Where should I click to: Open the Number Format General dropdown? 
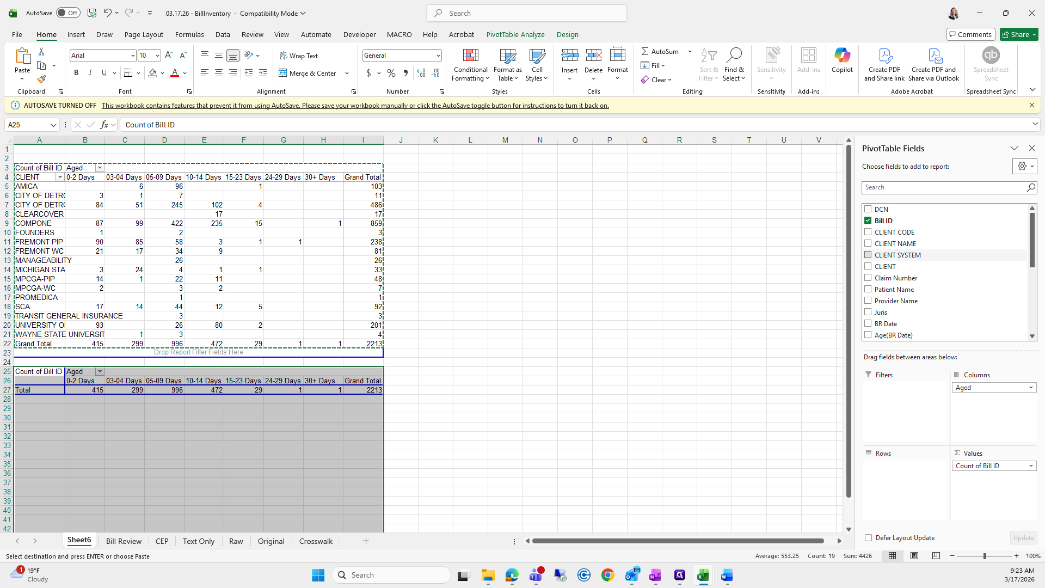(438, 56)
